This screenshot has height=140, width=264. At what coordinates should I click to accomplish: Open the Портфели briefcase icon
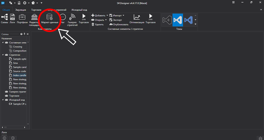[22, 18]
